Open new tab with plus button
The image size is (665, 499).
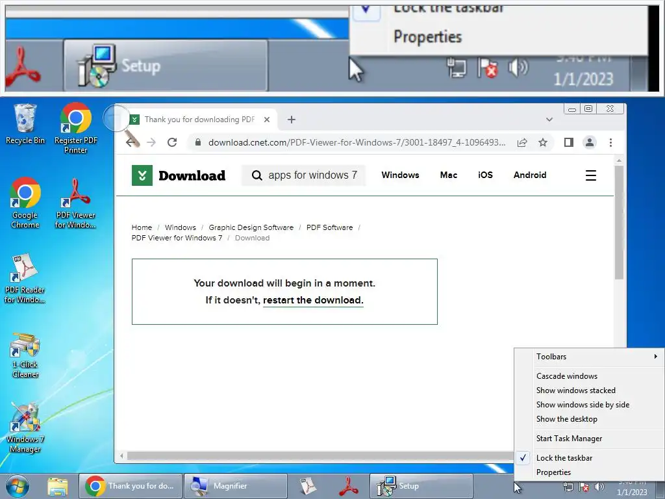point(292,120)
